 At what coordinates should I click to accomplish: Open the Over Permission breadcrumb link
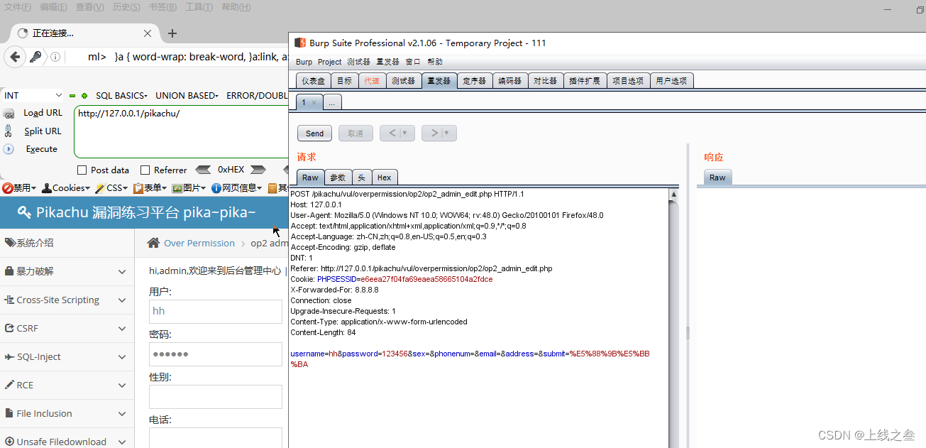(199, 243)
